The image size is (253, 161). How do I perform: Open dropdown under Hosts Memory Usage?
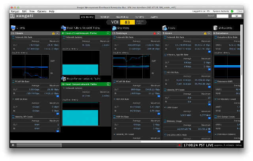[209, 132]
